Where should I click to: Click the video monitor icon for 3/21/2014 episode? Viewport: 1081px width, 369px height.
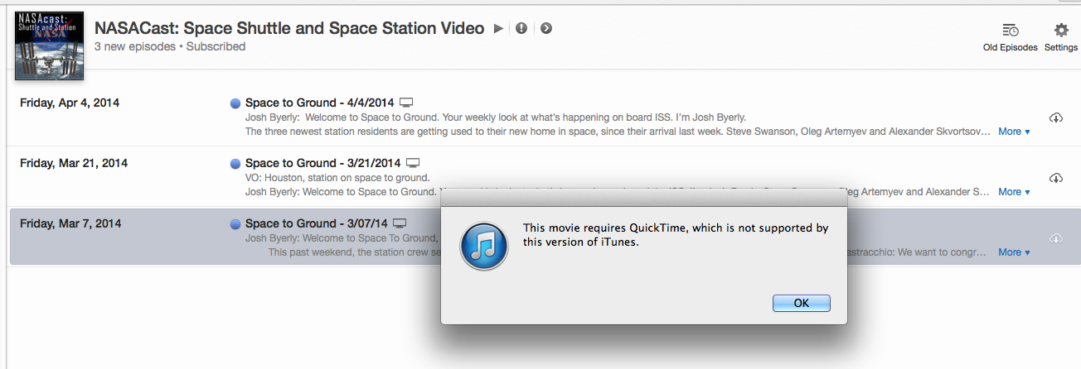[x=413, y=163]
